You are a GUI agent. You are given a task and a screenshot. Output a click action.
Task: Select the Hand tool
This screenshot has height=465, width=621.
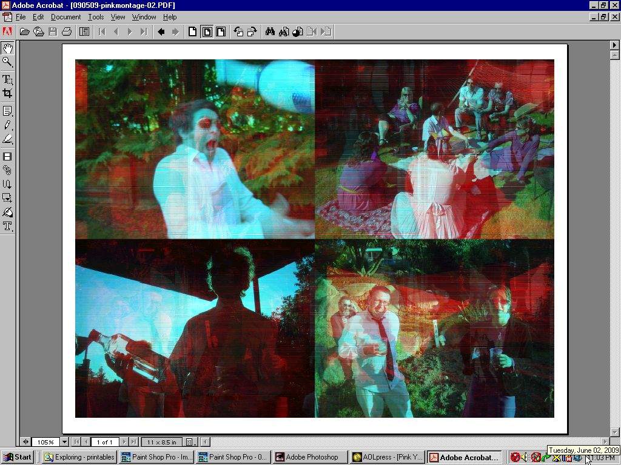(7, 48)
